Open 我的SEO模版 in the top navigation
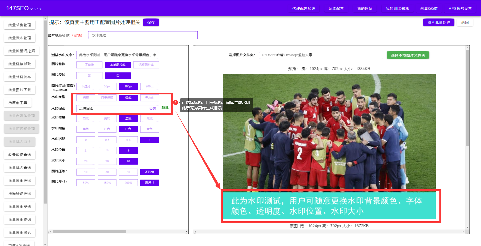Image resolution: width=481 pixels, height=246 pixels. 397,8
